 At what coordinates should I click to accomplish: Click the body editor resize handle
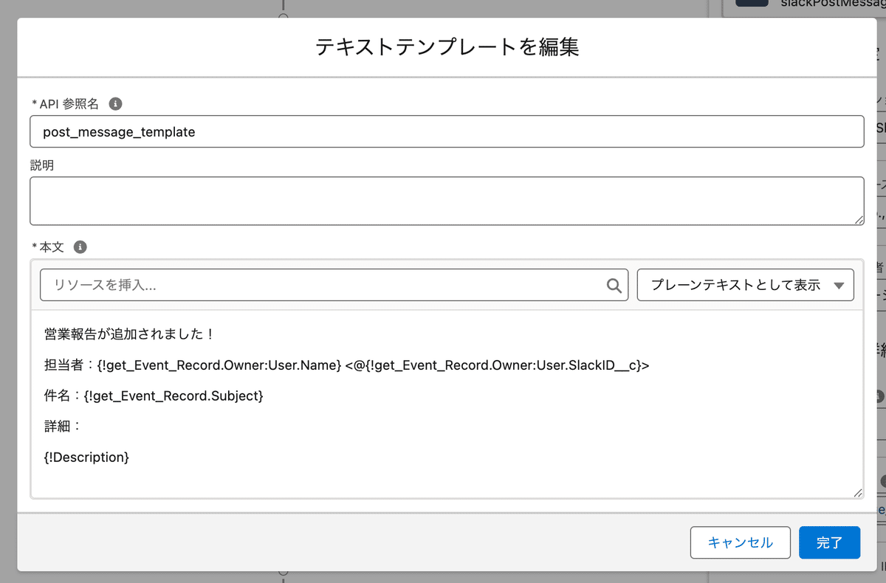coord(857,492)
